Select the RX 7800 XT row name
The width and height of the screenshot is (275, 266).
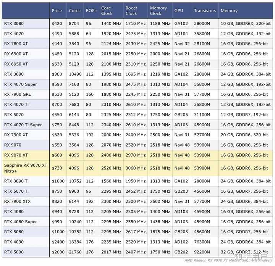pos(16,44)
